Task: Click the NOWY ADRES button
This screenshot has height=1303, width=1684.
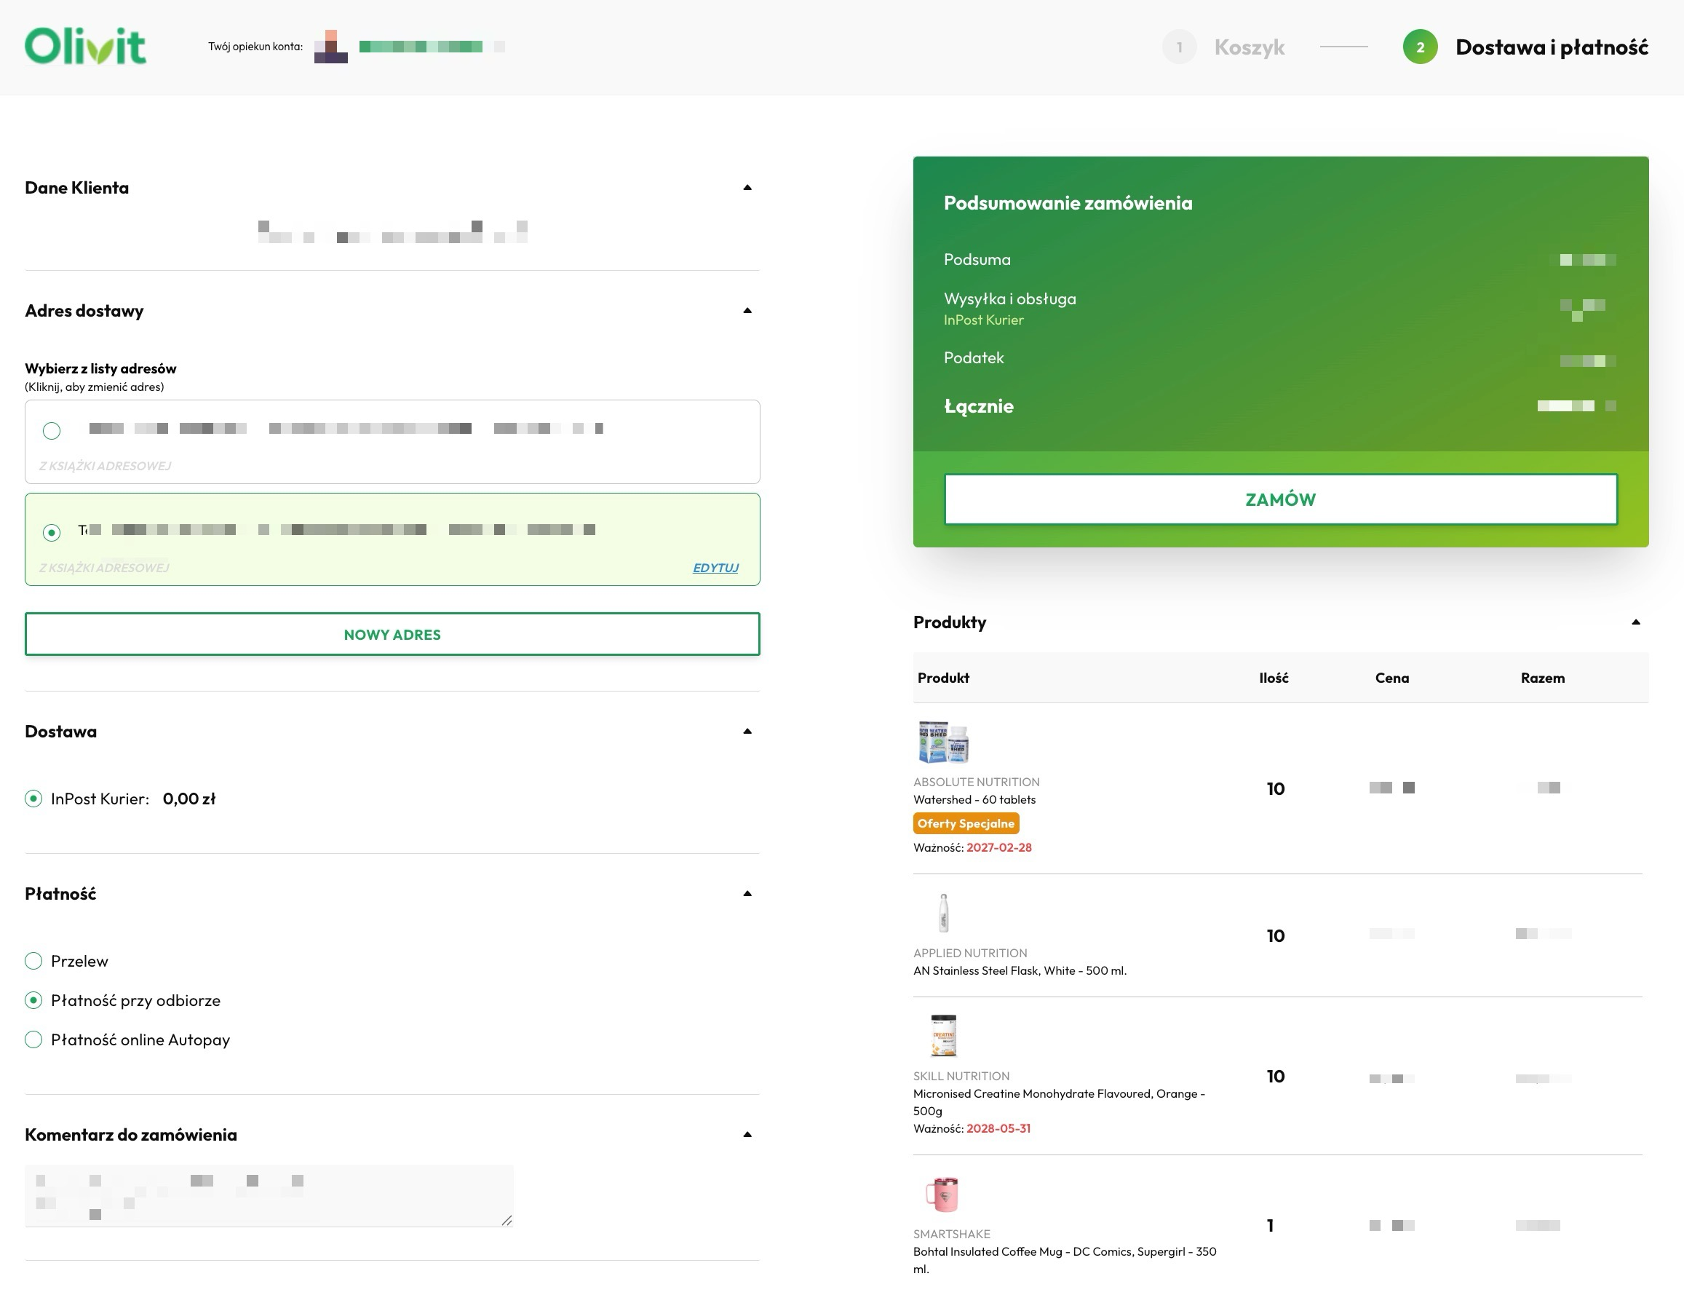Action: [392, 634]
